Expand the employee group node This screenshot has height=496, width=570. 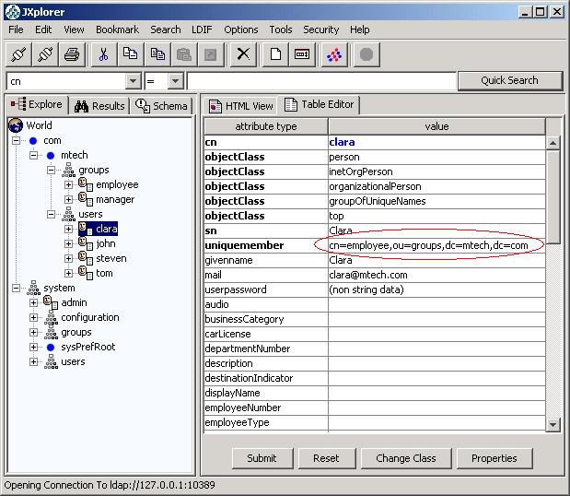(68, 185)
